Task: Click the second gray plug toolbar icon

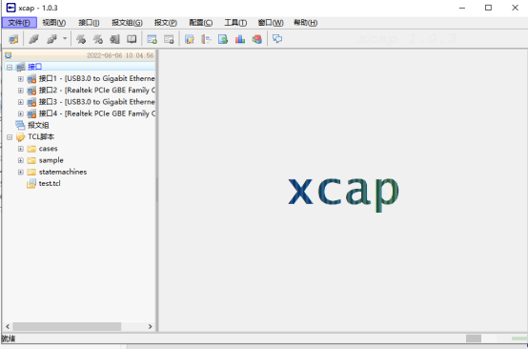Action: pyautogui.click(x=51, y=39)
